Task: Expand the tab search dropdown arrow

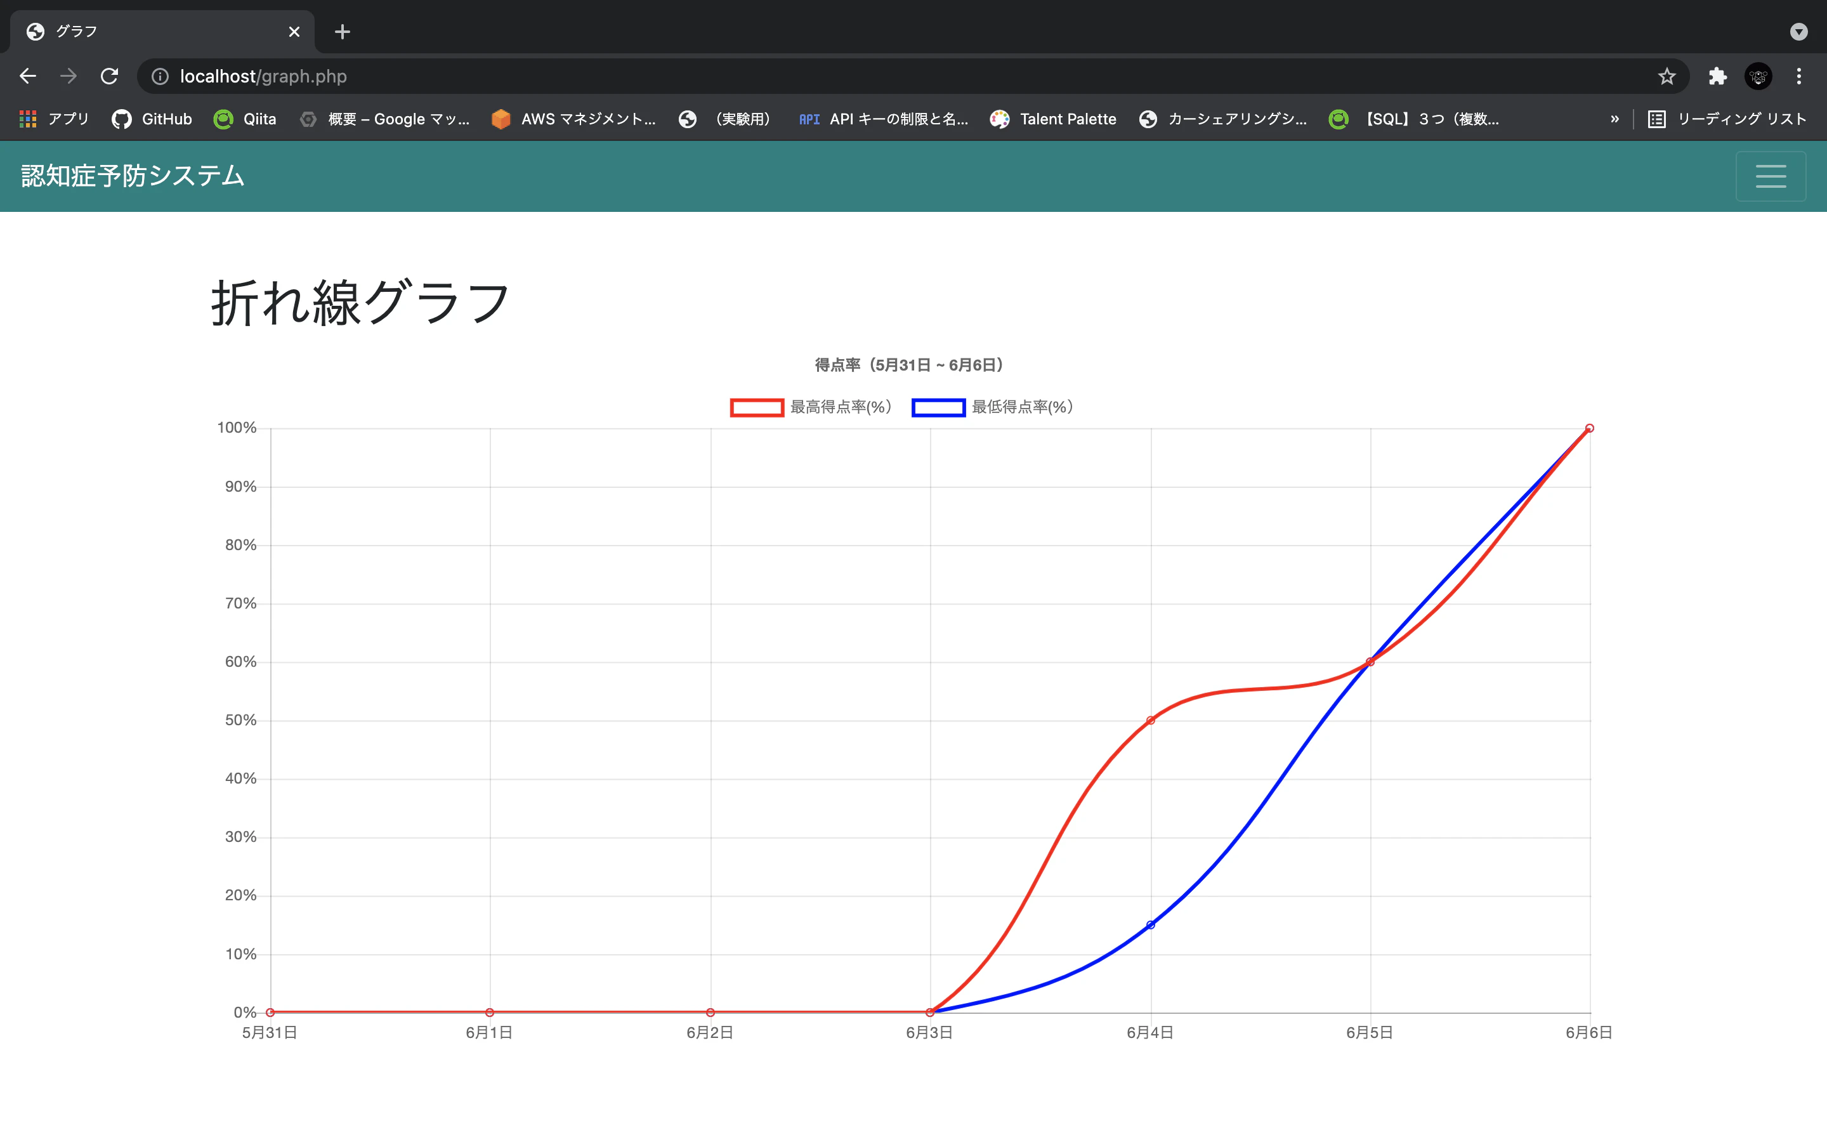Action: [1799, 32]
